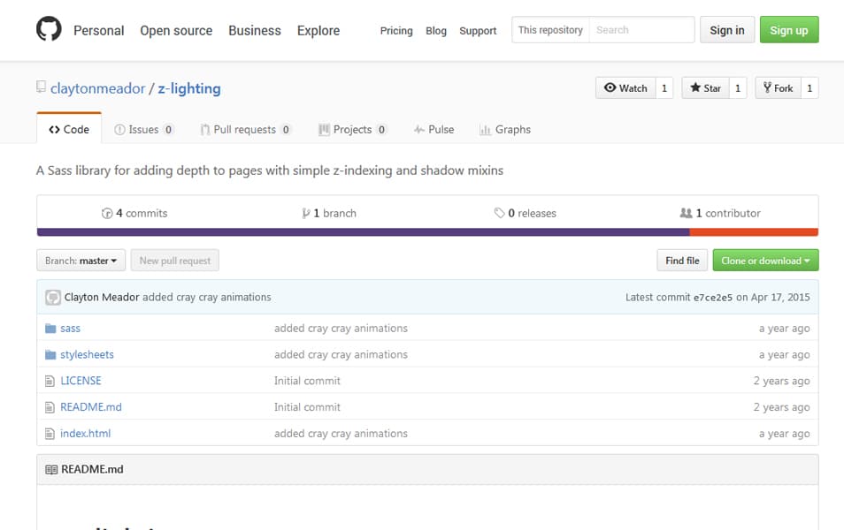Click the README.md file icon in file list
The height and width of the screenshot is (530, 844).
pos(50,407)
